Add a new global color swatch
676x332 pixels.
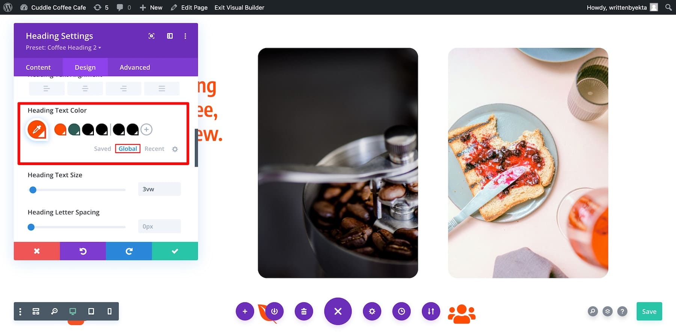(x=146, y=129)
